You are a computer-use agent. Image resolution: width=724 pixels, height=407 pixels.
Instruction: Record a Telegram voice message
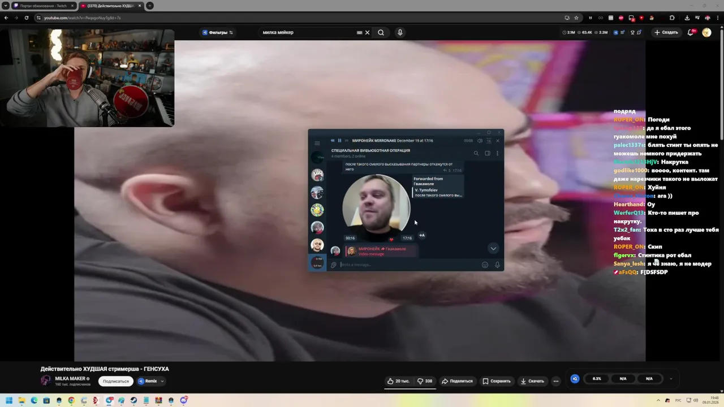(497, 265)
